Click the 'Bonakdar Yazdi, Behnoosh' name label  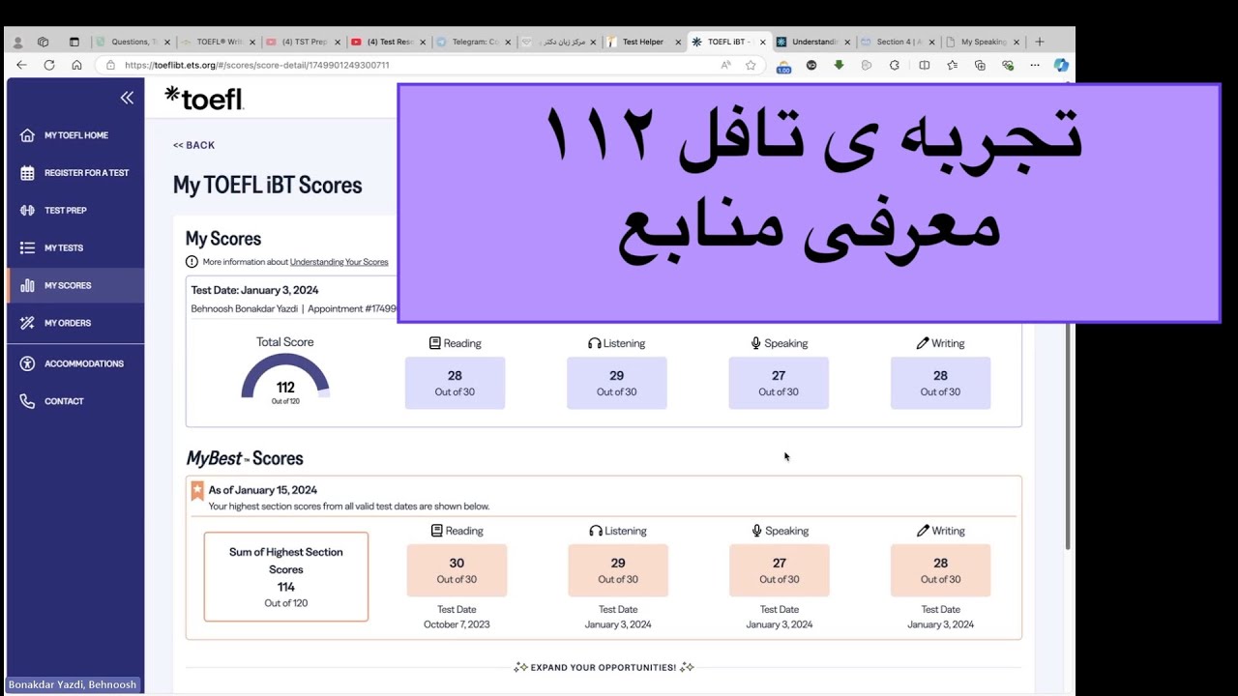pyautogui.click(x=73, y=684)
